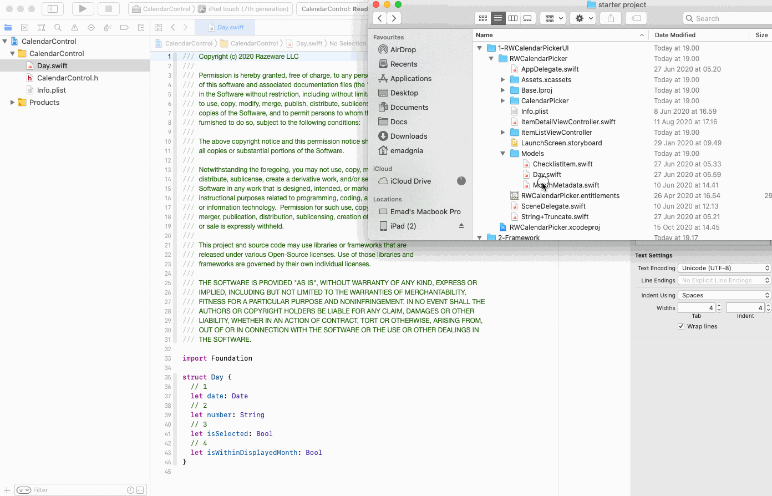The height and width of the screenshot is (496, 772).
Task: Select ChecklistItem.swift in Finder
Action: pyautogui.click(x=563, y=164)
